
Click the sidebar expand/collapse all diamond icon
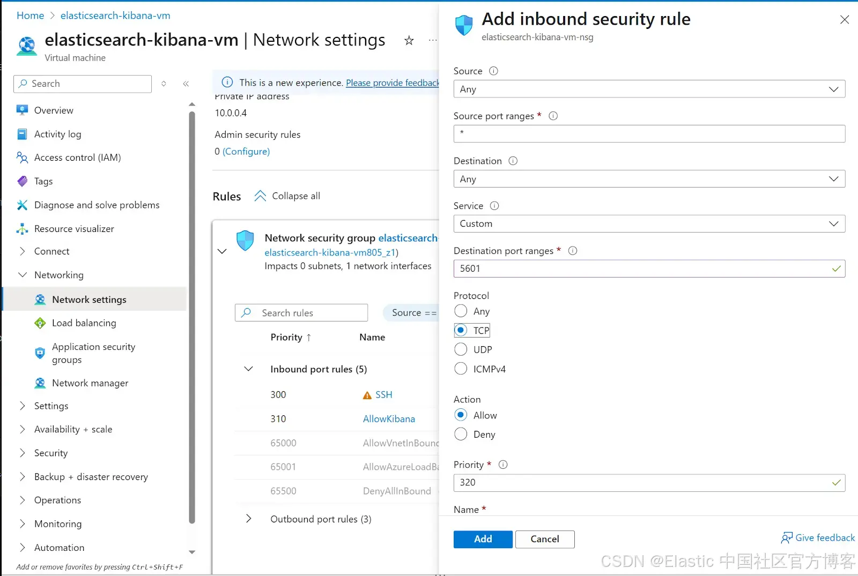pyautogui.click(x=164, y=84)
